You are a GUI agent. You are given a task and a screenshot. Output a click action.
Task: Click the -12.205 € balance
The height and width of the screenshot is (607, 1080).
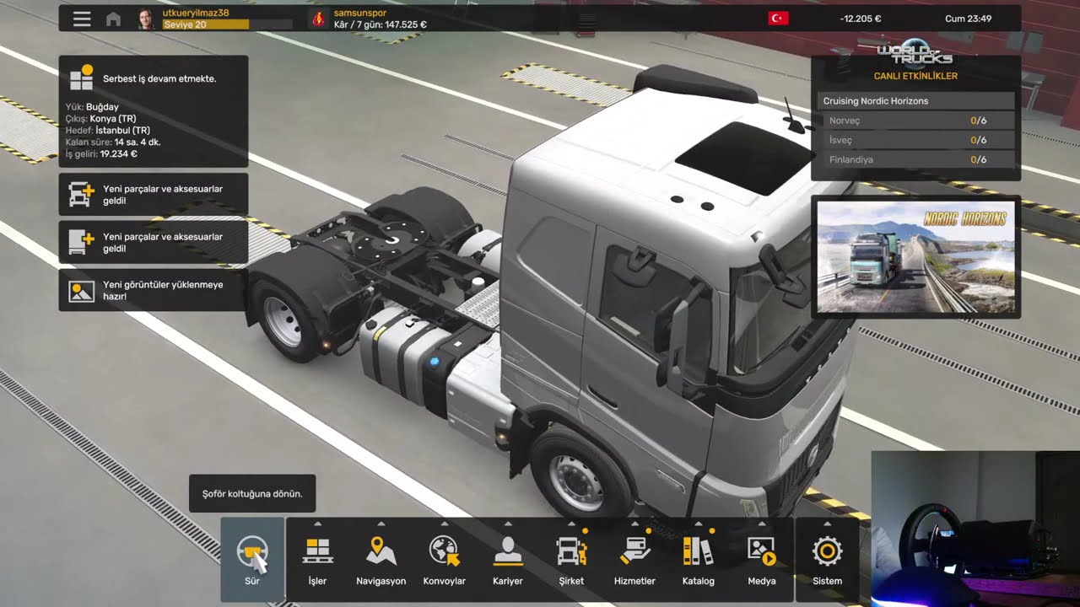[861, 19]
